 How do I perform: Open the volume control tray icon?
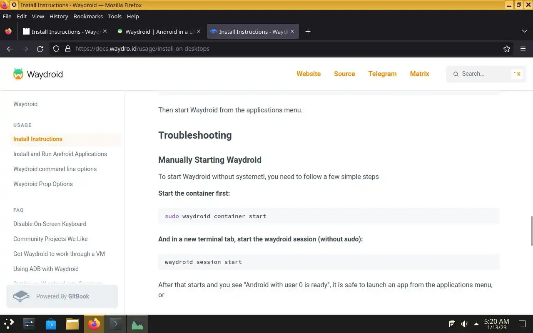click(x=464, y=324)
